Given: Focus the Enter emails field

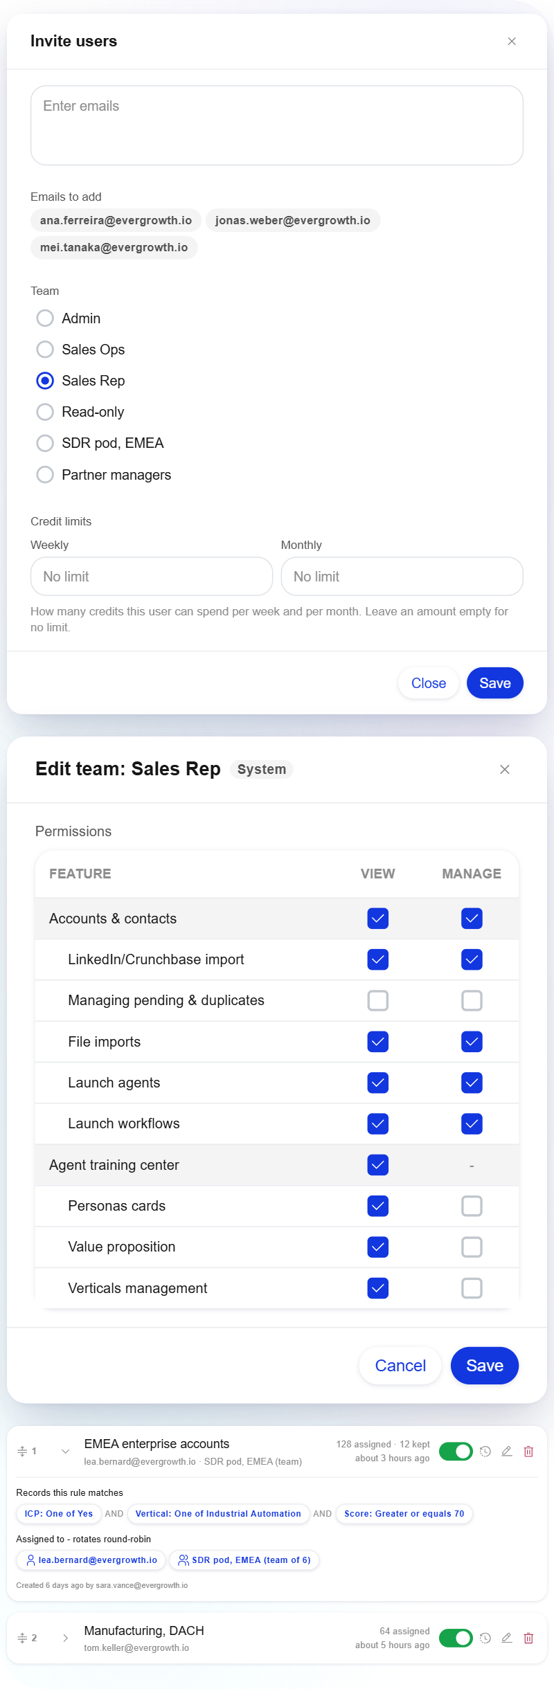Looking at the screenshot, I should point(277,125).
